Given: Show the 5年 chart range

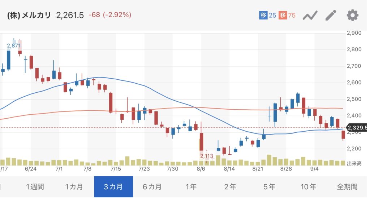Looking at the screenshot, I should tap(269, 187).
